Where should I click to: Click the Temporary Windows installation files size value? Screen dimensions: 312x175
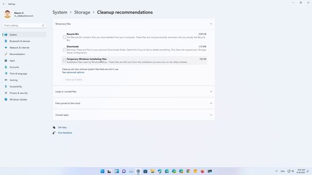[x=203, y=59]
